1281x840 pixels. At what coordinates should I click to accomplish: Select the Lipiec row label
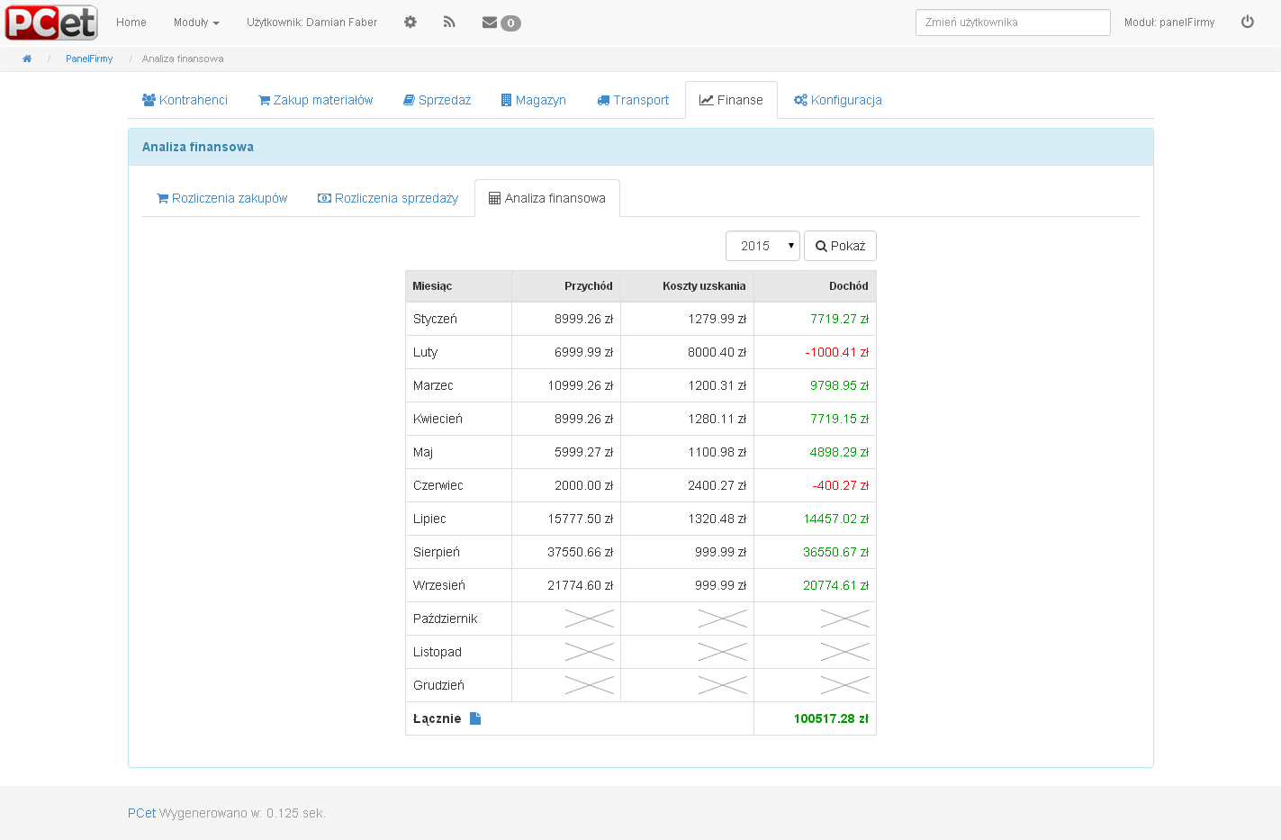[429, 519]
